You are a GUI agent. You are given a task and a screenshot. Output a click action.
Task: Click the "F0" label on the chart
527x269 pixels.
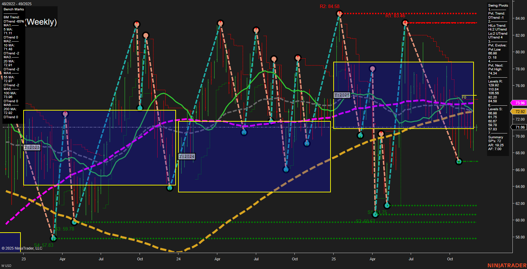[464, 97]
